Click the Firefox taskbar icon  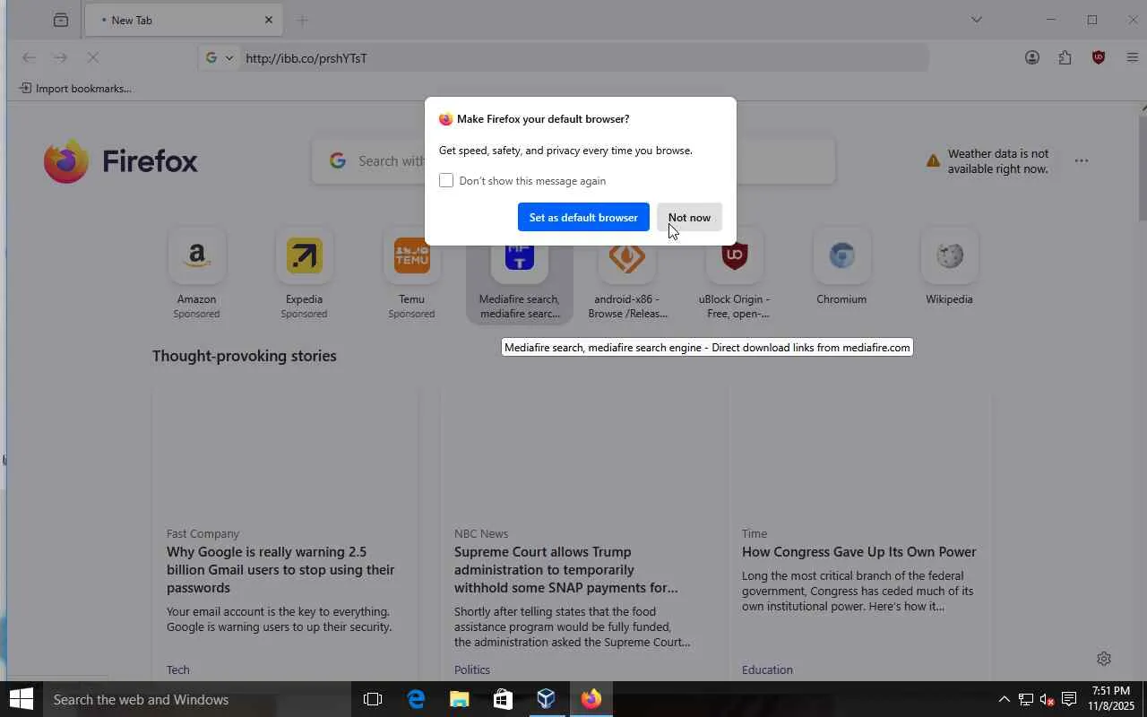pos(591,699)
